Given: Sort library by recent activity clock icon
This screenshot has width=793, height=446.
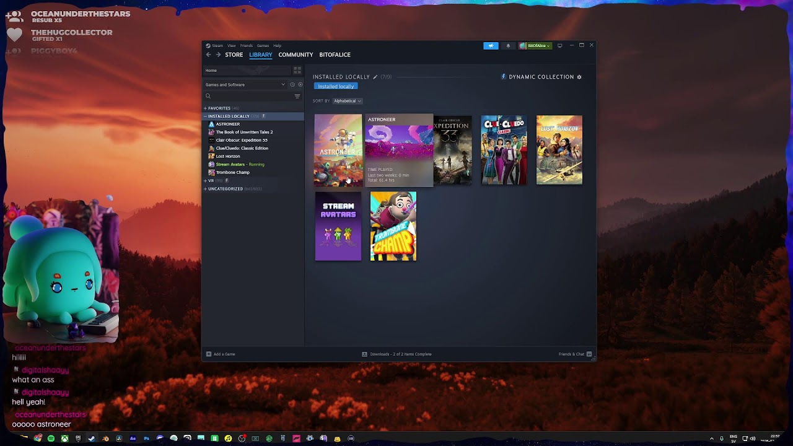Looking at the screenshot, I should pyautogui.click(x=292, y=85).
